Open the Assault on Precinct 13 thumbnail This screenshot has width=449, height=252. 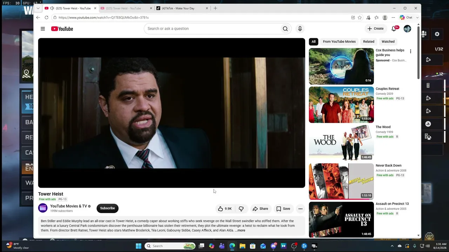(x=341, y=220)
